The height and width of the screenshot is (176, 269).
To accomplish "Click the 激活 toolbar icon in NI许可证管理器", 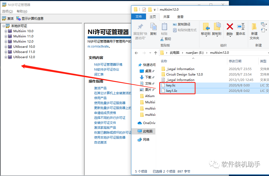I will click(x=4, y=18).
